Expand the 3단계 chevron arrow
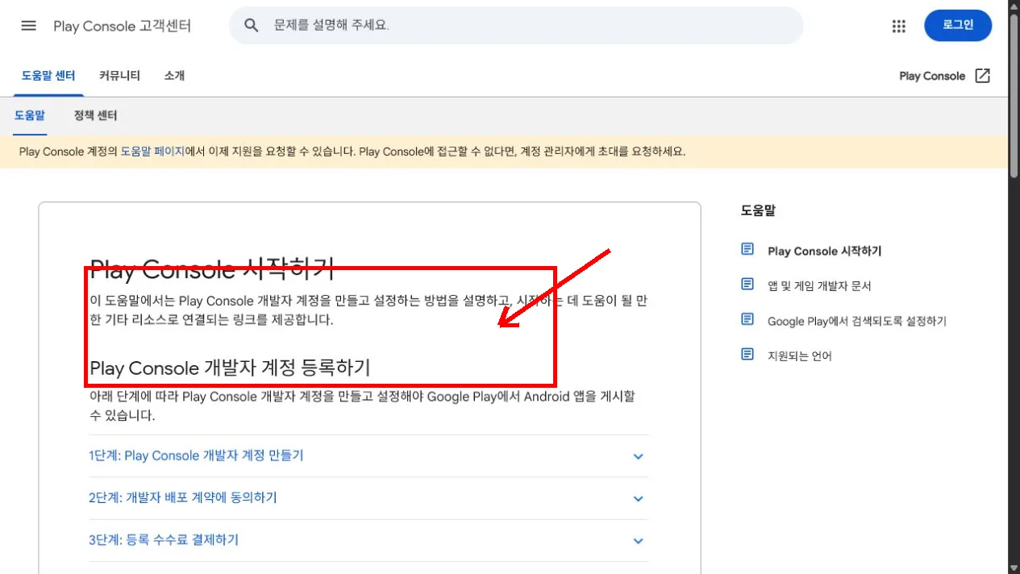 coord(638,541)
